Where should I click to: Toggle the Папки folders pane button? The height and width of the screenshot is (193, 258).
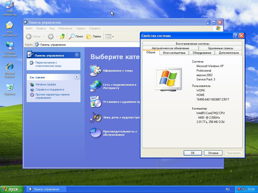94,36
